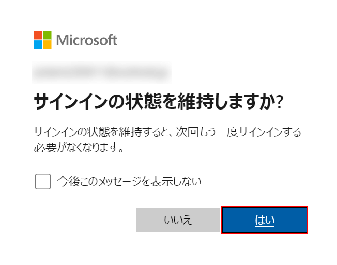Viewport: 337px width, 265px height.
Task: Click the underlined はい text
Action: point(265,221)
